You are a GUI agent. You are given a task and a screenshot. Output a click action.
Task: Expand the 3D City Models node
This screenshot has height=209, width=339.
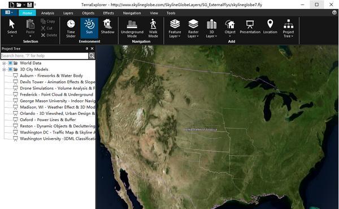tap(4, 69)
